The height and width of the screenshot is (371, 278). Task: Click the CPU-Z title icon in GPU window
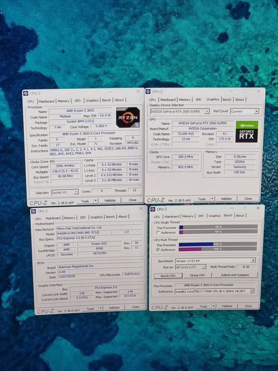148,92
